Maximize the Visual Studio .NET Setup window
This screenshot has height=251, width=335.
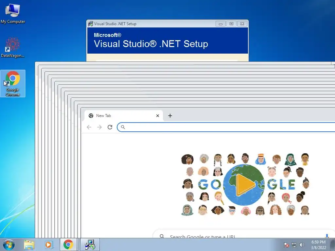point(231,24)
